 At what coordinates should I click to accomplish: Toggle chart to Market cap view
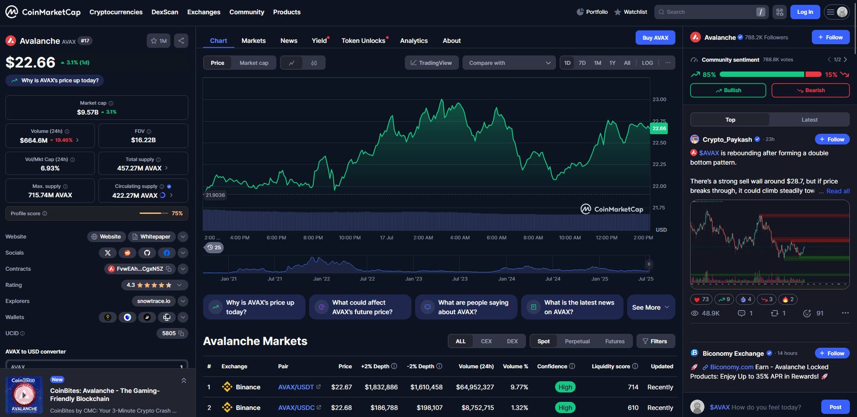point(254,63)
